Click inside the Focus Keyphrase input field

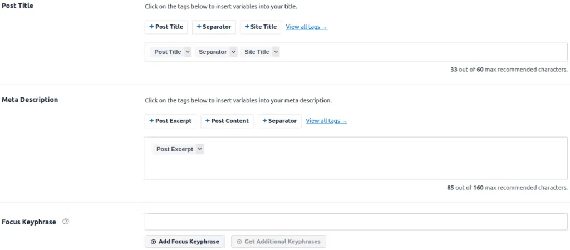[356, 222]
